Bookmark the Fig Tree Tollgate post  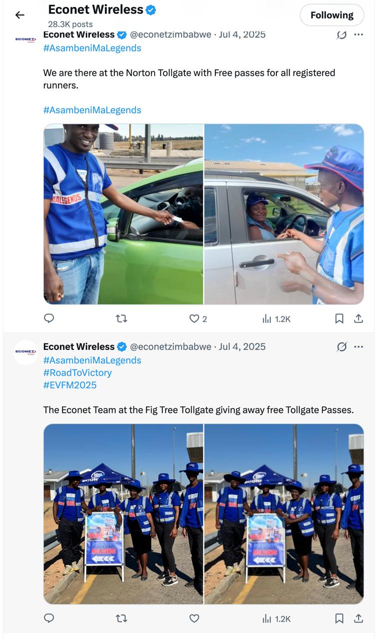[x=339, y=619]
